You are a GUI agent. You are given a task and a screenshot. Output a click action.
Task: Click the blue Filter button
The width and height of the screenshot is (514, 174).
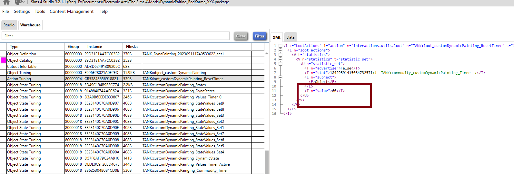260,36
